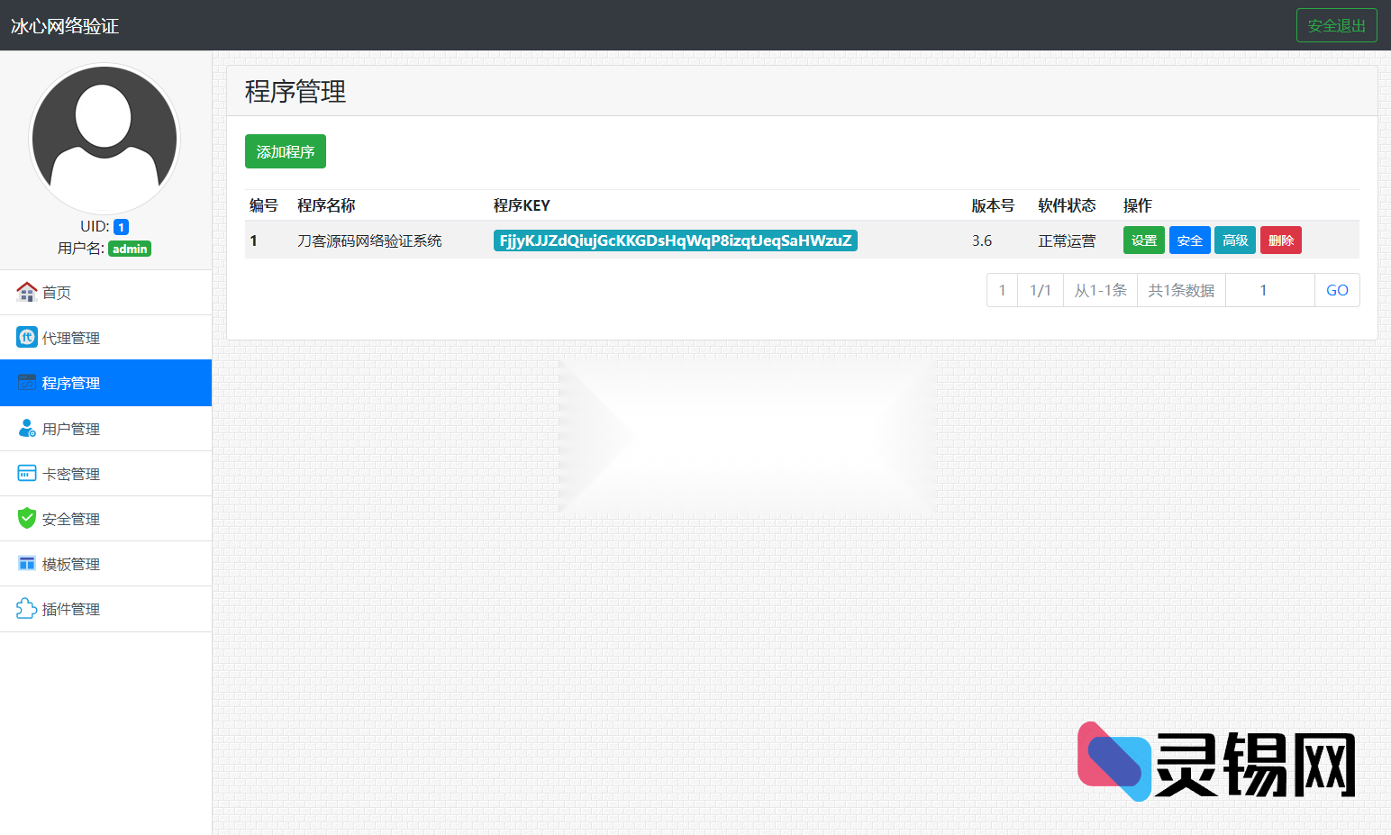Image resolution: width=1391 pixels, height=835 pixels.
Task: Click the 代理管理 sidebar icon
Action: (x=27, y=337)
